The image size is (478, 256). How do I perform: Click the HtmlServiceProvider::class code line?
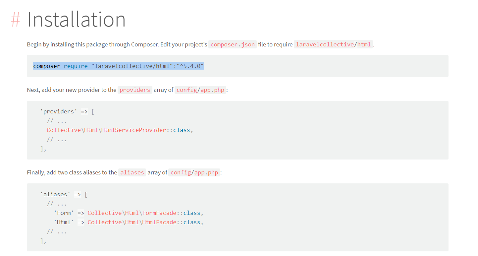(120, 130)
